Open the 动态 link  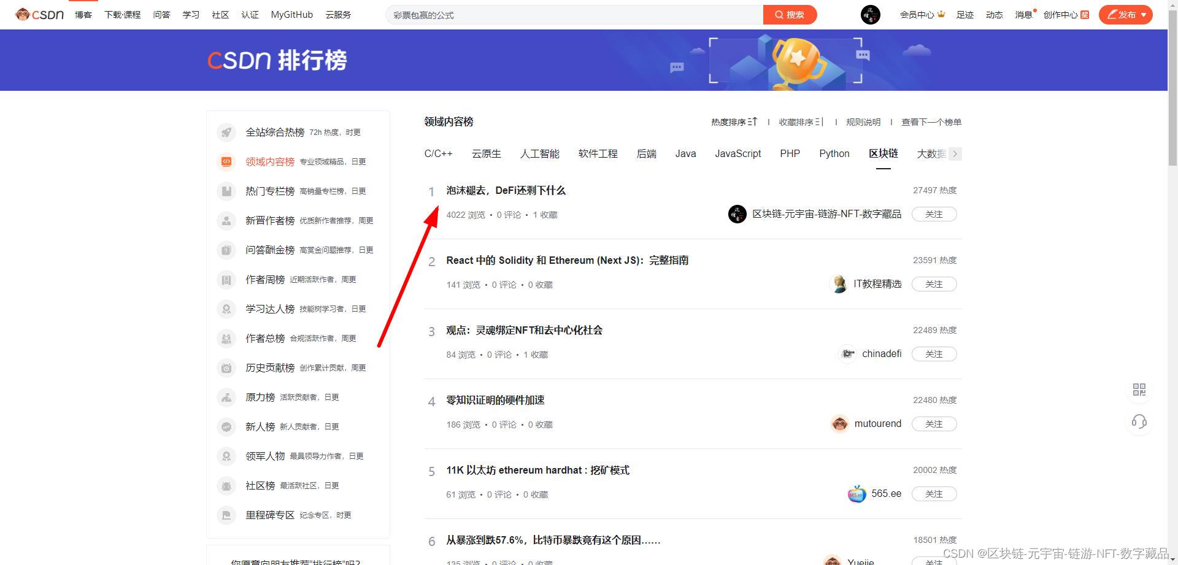[x=994, y=15]
